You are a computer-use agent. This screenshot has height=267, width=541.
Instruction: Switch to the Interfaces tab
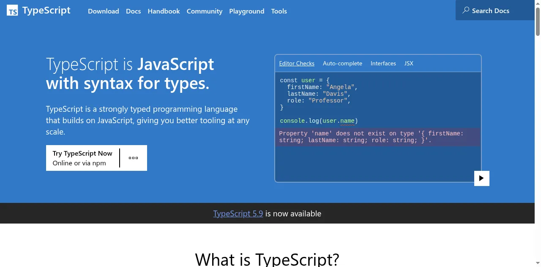[x=383, y=63]
